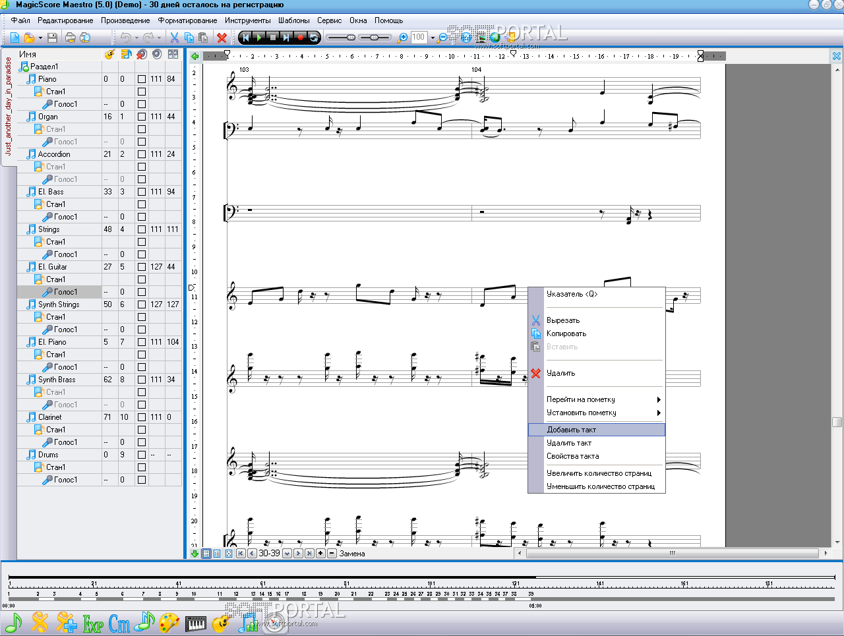Select 'Добавить такт' in the context menu

pos(597,430)
